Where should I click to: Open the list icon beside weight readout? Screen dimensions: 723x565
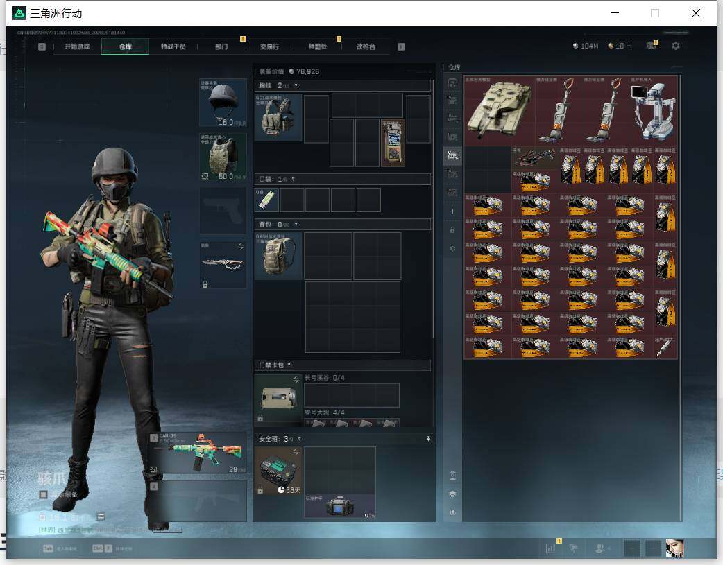(x=101, y=516)
